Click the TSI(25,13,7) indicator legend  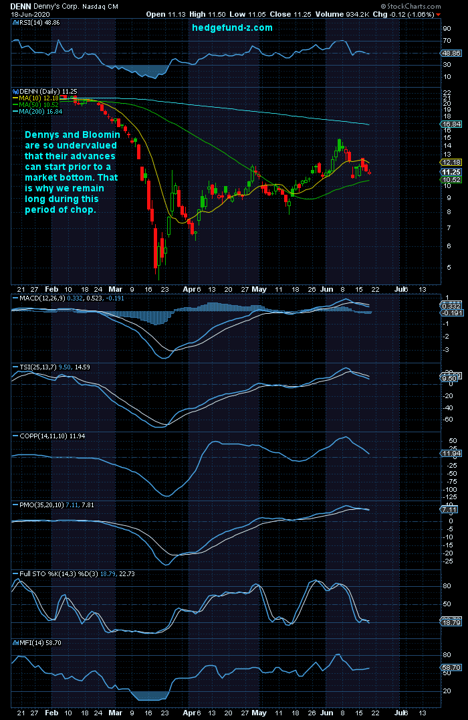click(x=51, y=367)
